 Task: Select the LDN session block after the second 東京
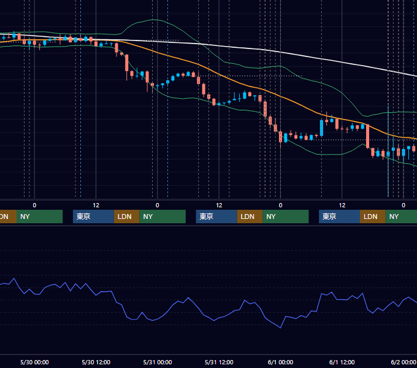250,217
